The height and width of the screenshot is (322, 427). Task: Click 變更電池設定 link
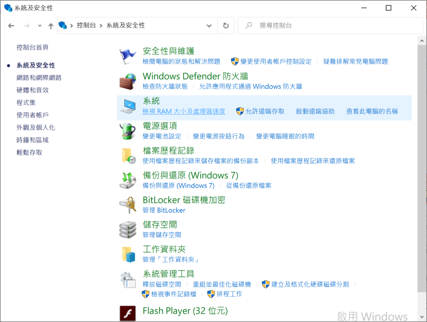click(x=162, y=136)
